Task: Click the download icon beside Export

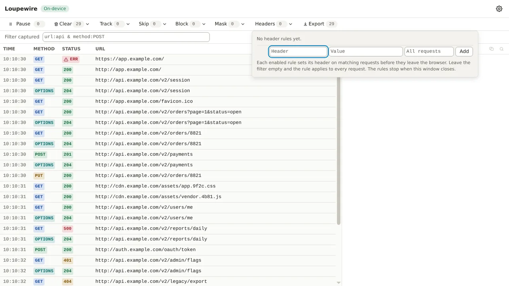Action: click(305, 24)
